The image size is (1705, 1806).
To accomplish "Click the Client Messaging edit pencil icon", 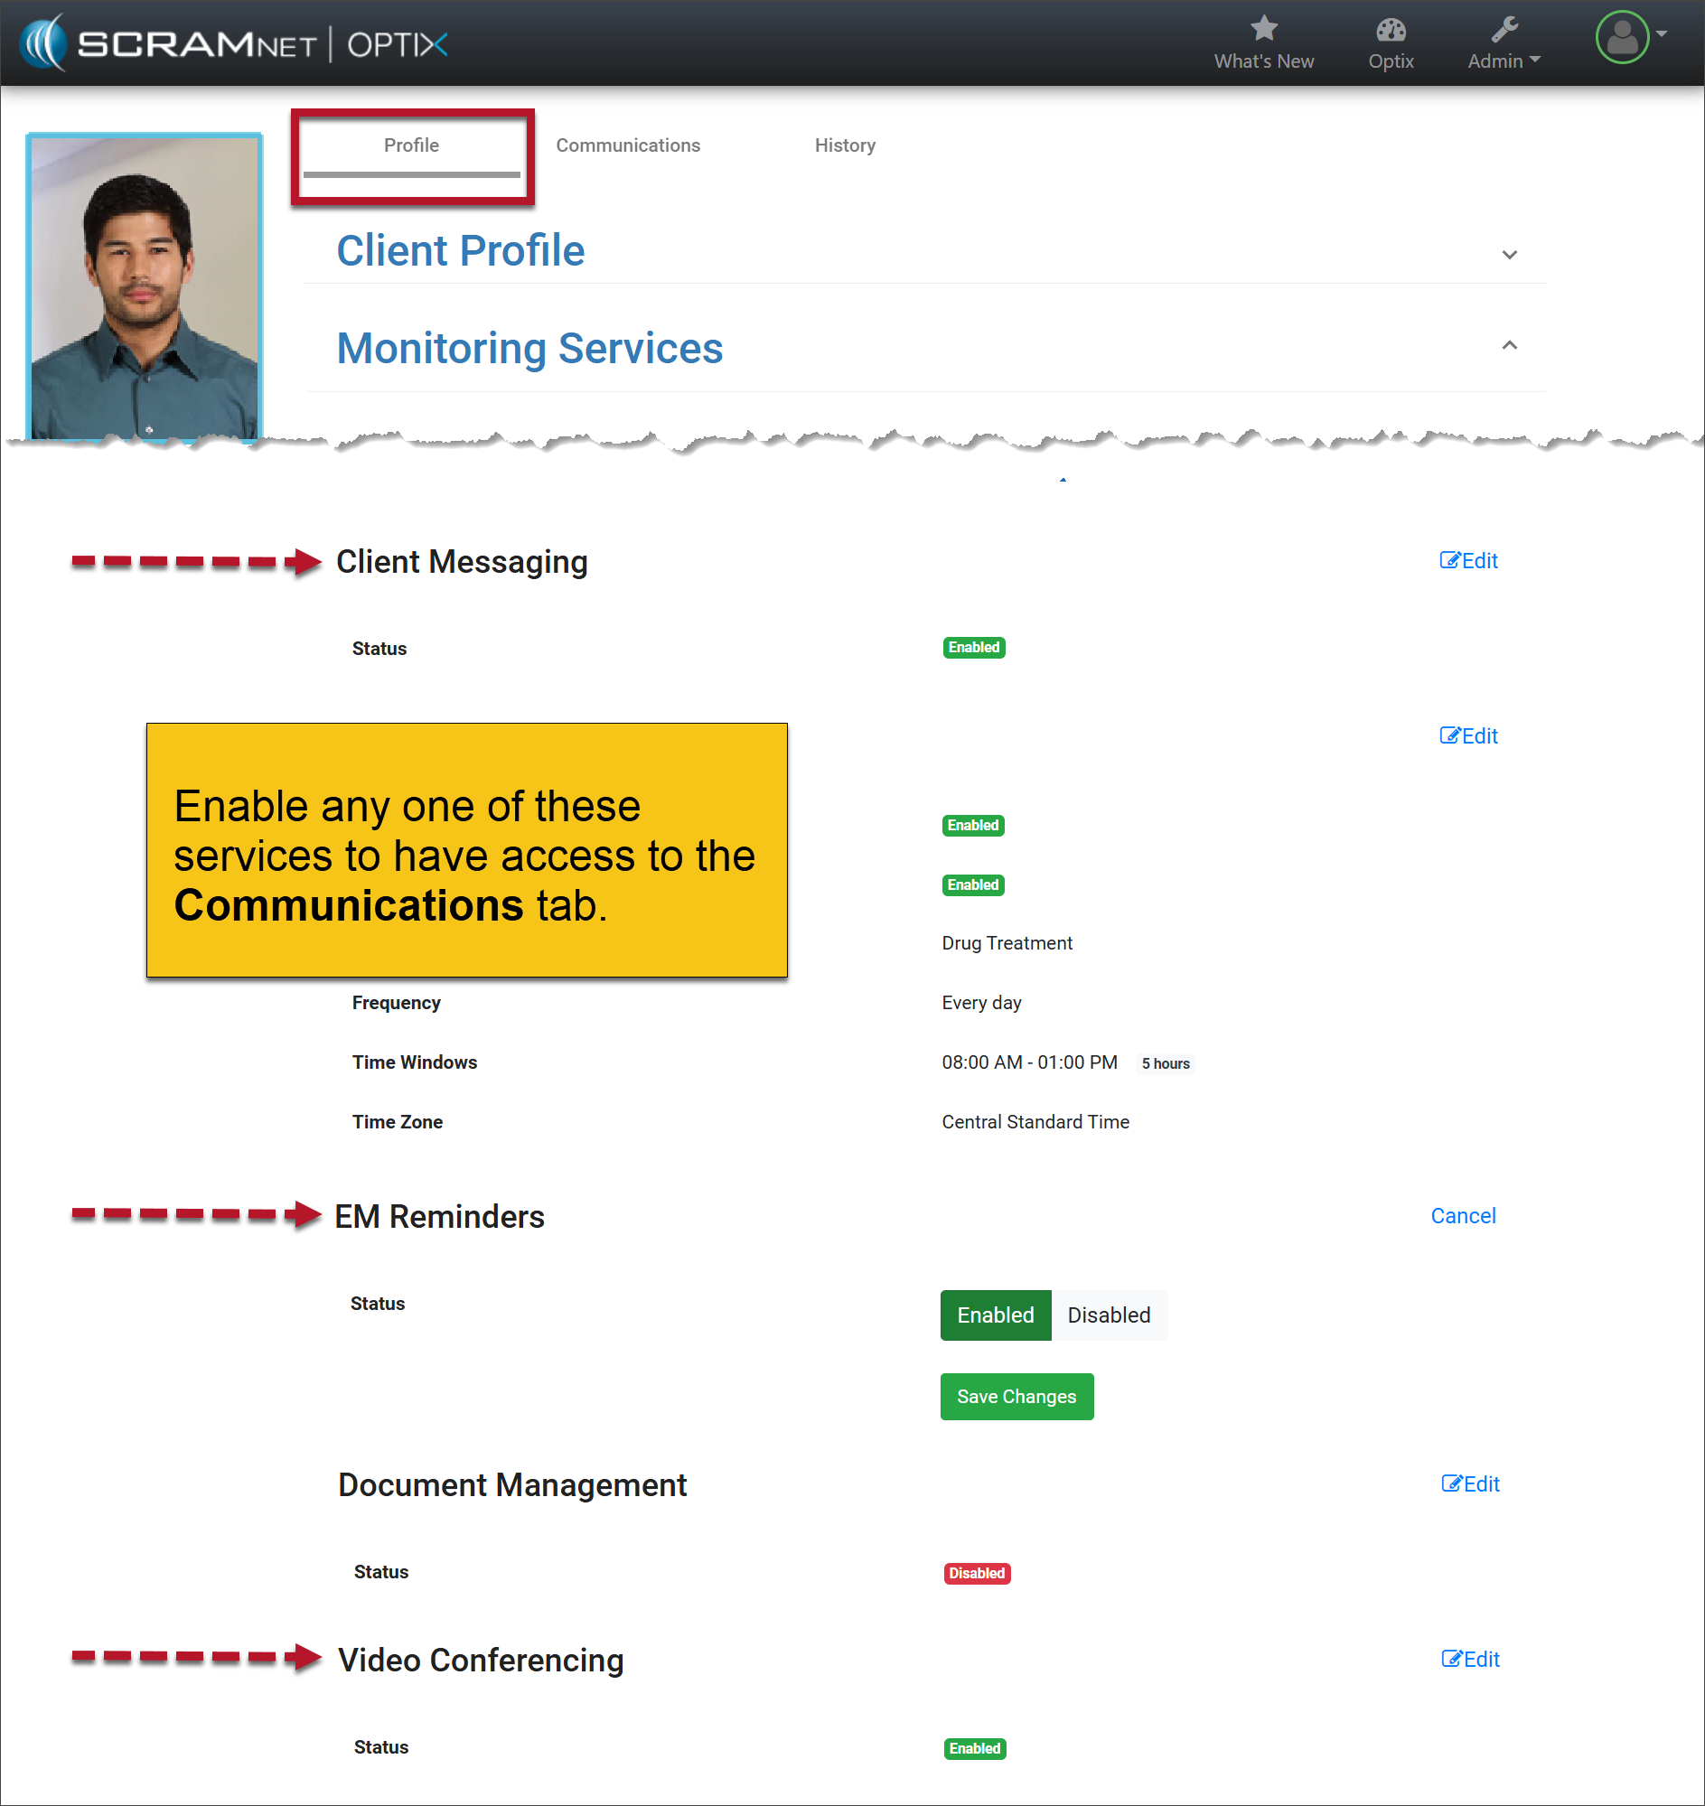I will pyautogui.click(x=1449, y=561).
